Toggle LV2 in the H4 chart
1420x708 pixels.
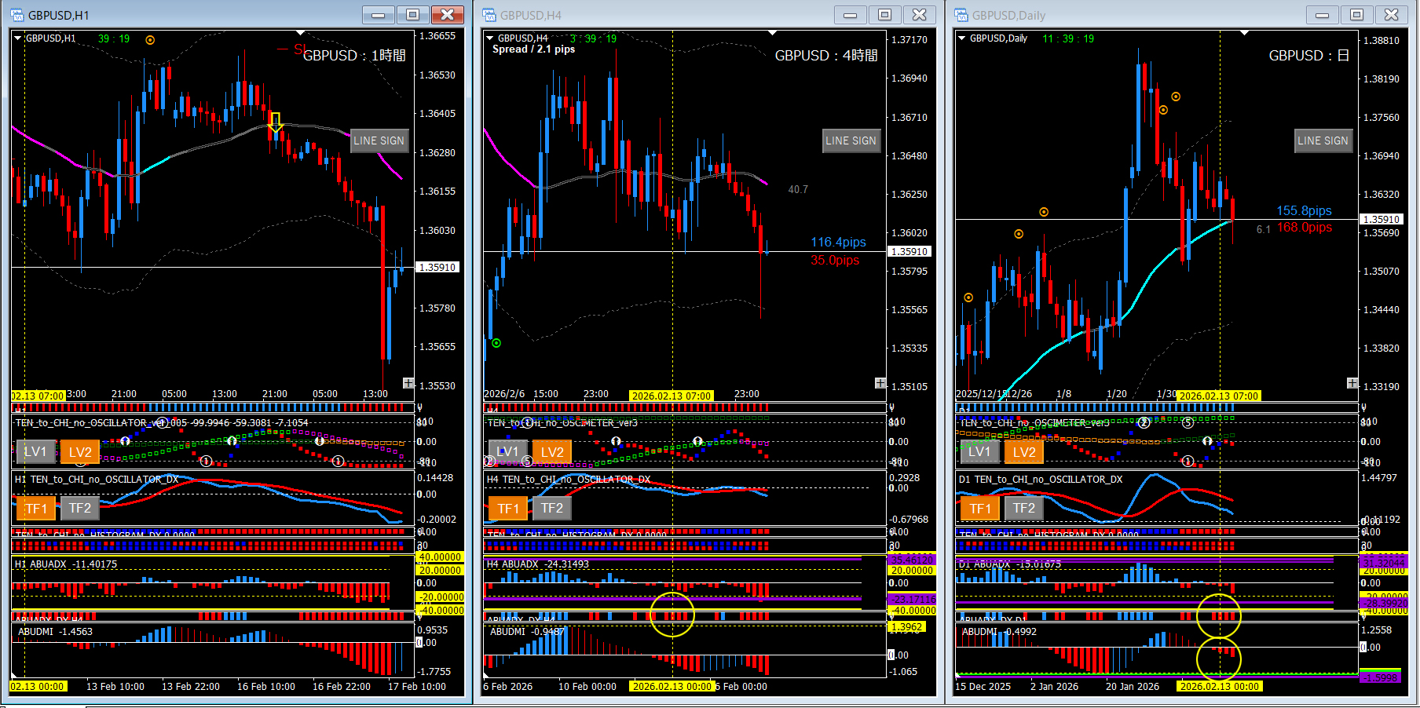[552, 451]
